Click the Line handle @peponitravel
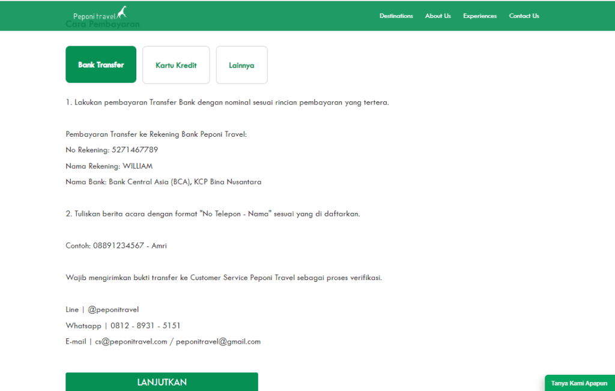Viewport: 615px width, 391px height. (x=113, y=310)
